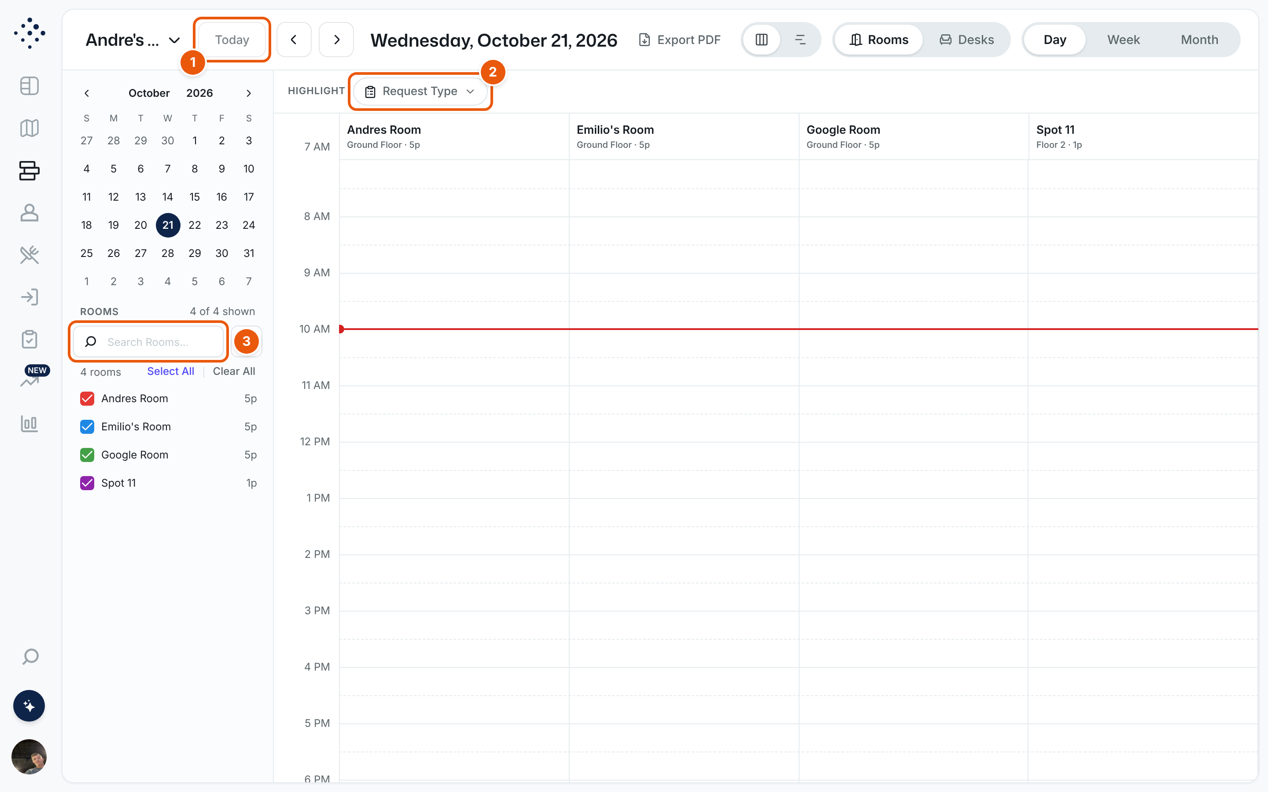1268x792 pixels.
Task: Switch to the Rooms tab
Action: coord(879,40)
